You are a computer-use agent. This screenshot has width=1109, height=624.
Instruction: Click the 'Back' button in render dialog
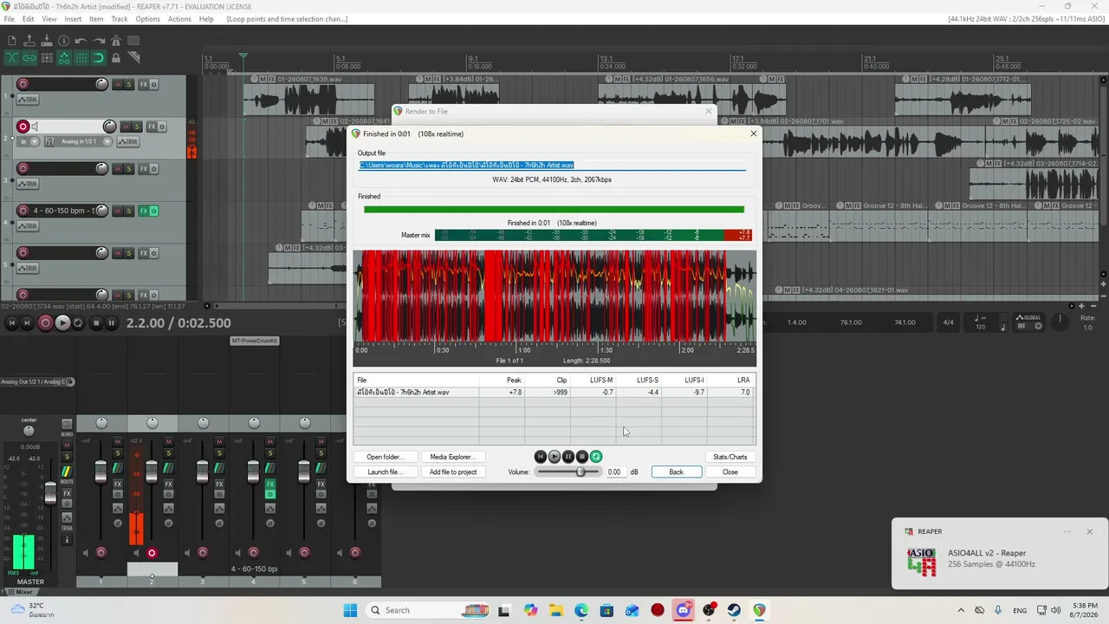[676, 472]
